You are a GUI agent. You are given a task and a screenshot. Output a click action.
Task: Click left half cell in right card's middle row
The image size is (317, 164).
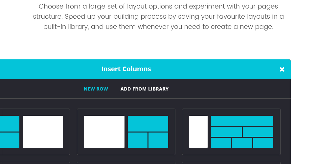tap(226, 132)
